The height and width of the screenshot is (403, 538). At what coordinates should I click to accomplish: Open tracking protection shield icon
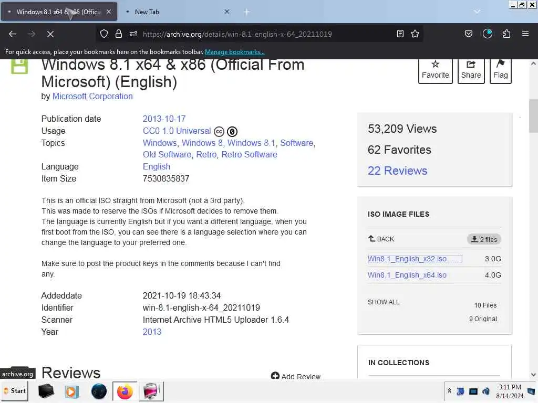104,34
